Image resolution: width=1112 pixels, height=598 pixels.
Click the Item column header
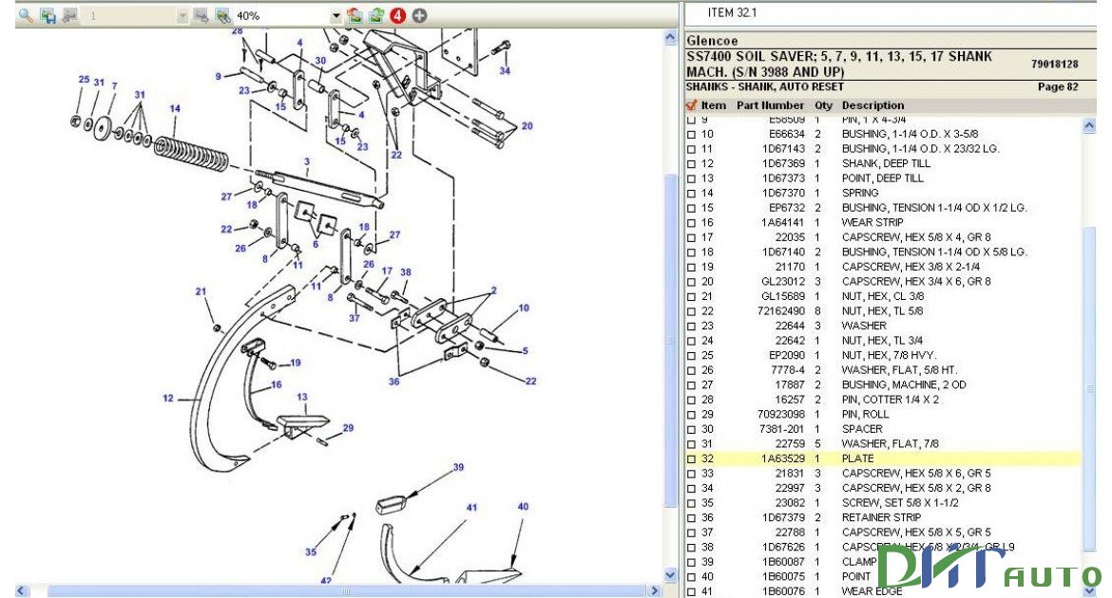[x=714, y=104]
